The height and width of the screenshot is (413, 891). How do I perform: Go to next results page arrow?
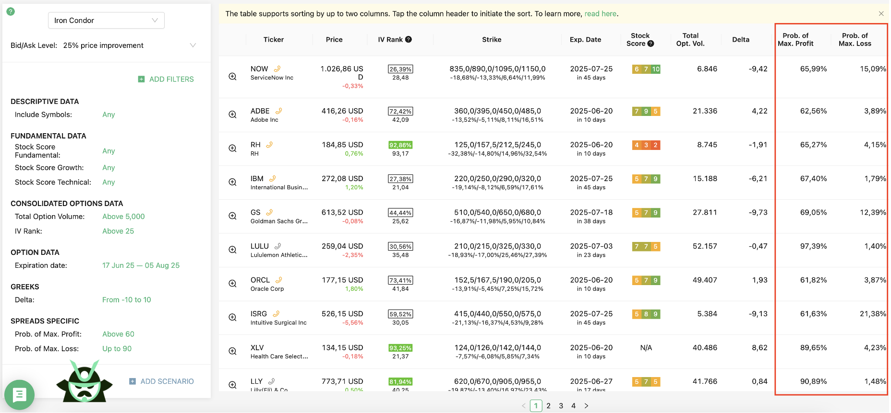(586, 406)
